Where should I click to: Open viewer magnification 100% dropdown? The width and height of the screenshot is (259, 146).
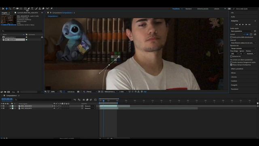[x=55, y=92]
